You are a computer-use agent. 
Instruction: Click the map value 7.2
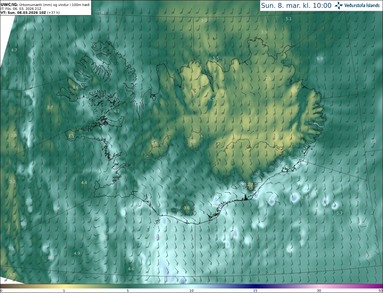coord(373,141)
